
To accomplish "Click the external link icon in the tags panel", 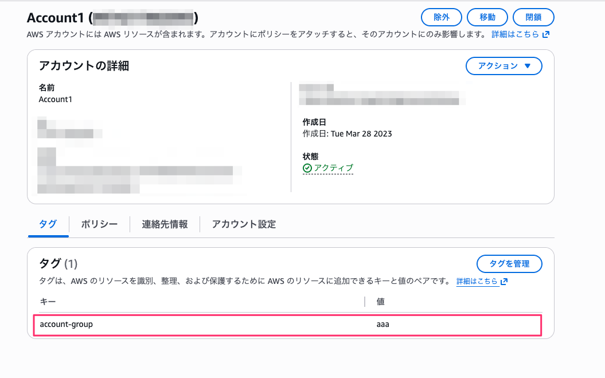I will pos(503,282).
